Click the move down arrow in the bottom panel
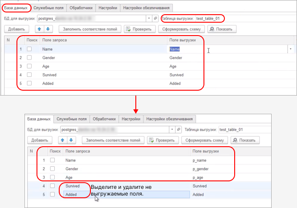This screenshot has height=208, width=297. click(x=71, y=140)
